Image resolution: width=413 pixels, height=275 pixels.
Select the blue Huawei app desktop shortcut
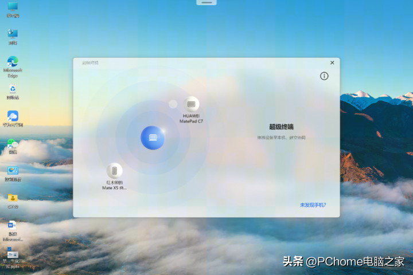[13, 116]
